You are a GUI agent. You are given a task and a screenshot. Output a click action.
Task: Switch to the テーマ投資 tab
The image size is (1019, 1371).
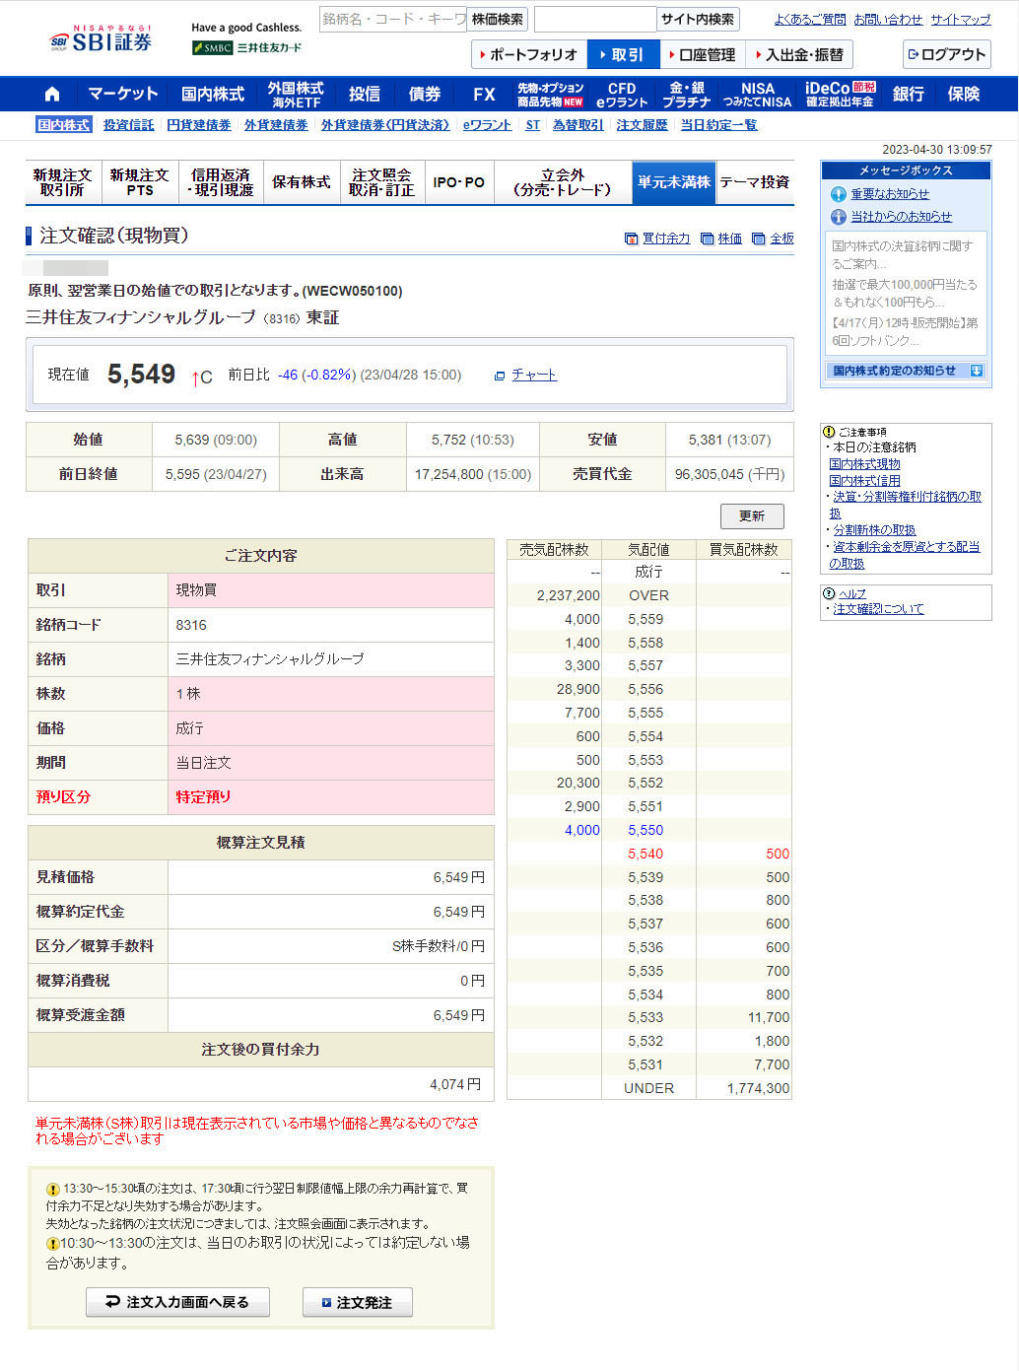click(x=755, y=182)
